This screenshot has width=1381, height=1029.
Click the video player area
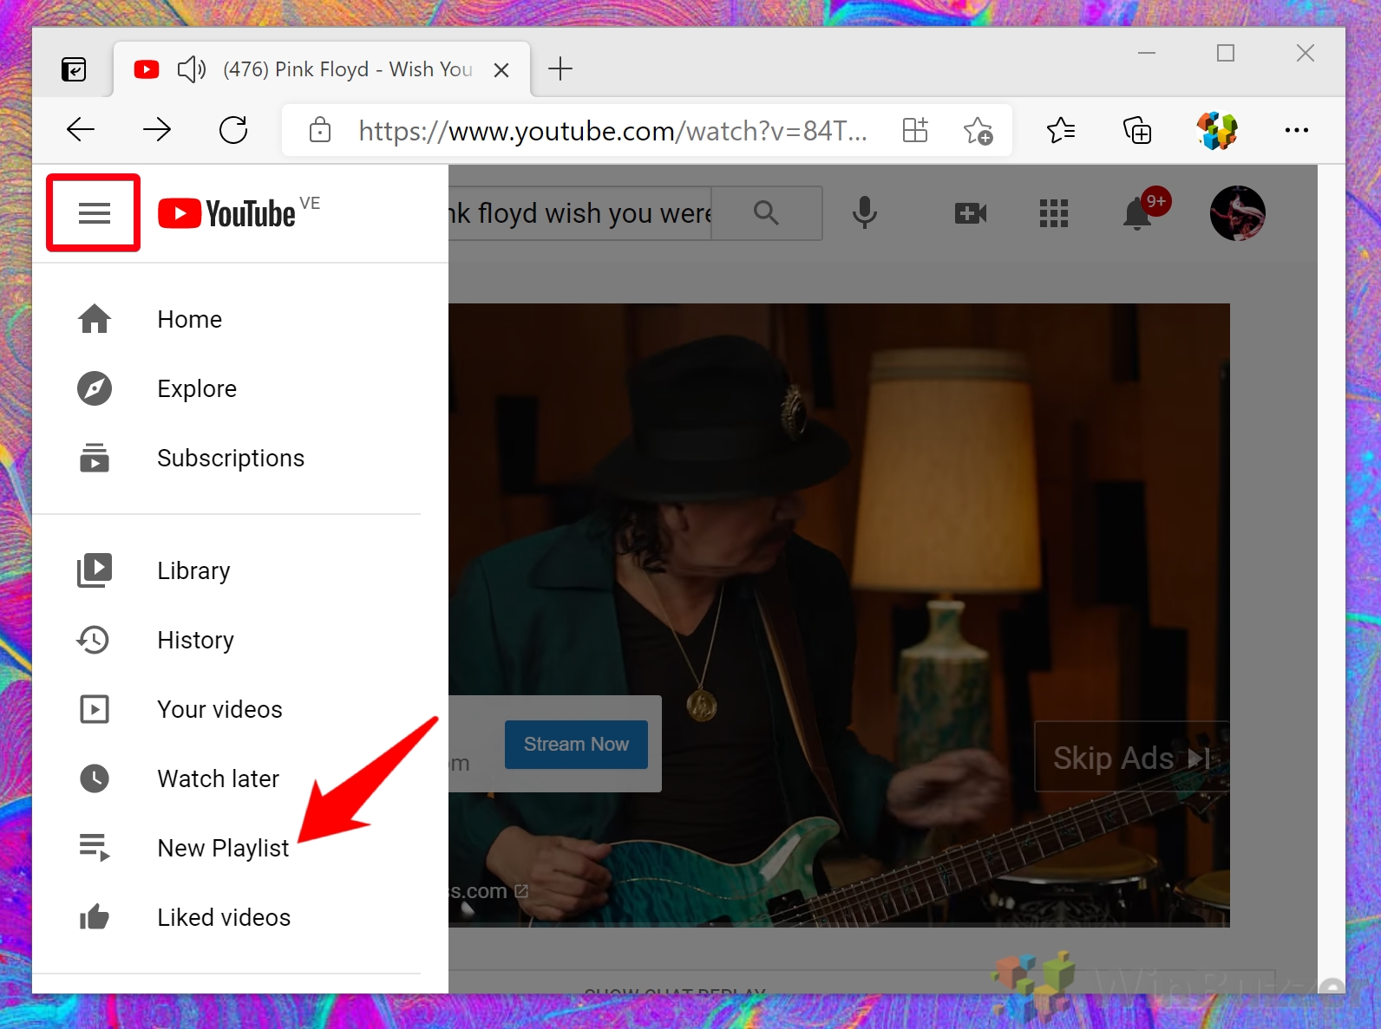(x=839, y=615)
